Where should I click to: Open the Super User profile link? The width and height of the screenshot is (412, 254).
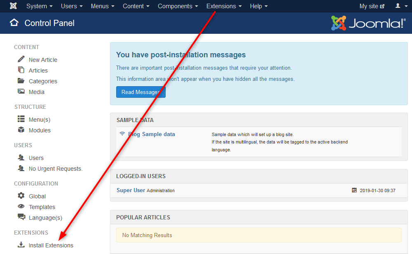pos(131,190)
